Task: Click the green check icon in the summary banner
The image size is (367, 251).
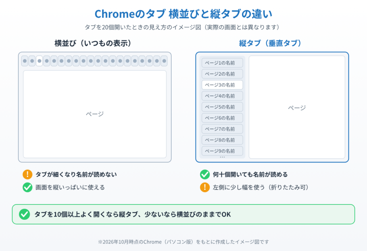Action: pos(24,214)
